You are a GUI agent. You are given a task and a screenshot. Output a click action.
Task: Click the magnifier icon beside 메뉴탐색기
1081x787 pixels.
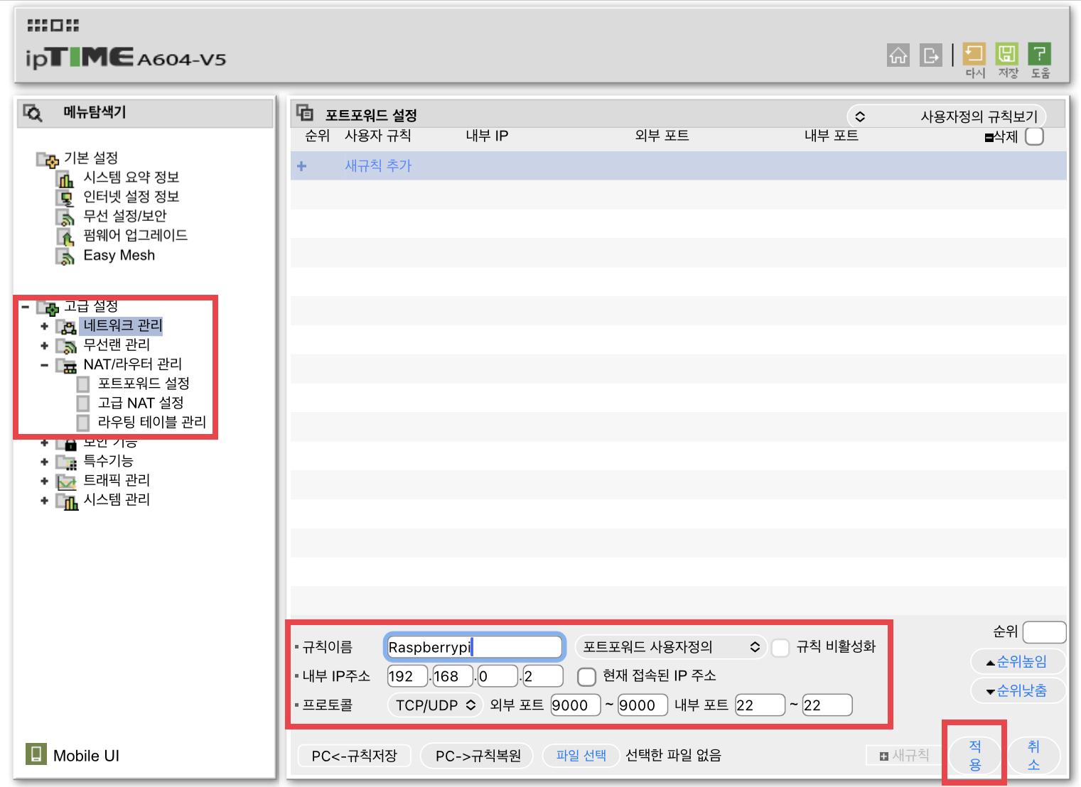[x=33, y=112]
